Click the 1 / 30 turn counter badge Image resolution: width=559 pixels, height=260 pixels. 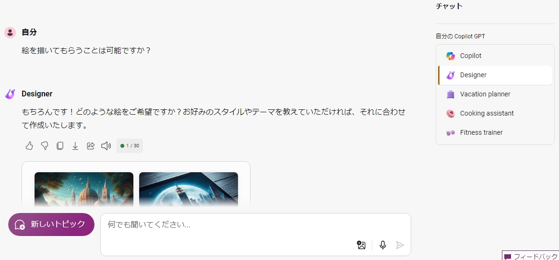click(x=130, y=146)
